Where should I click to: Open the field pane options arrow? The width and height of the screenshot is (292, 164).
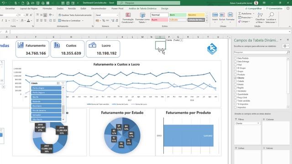click(281, 40)
